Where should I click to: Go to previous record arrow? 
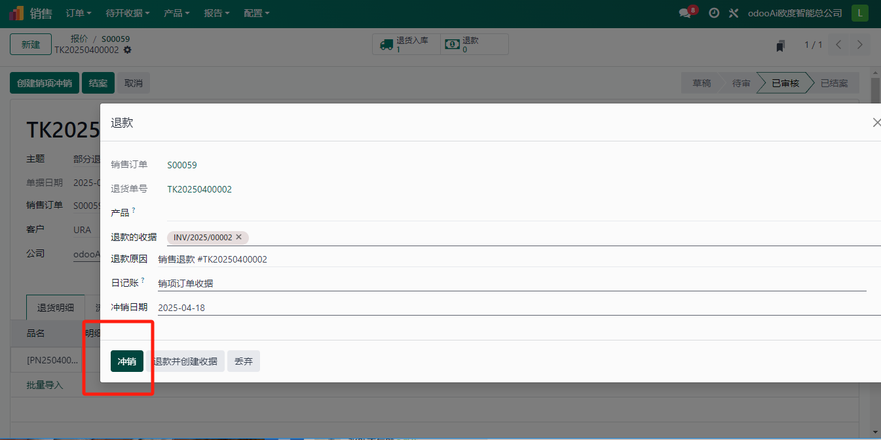[838, 45]
